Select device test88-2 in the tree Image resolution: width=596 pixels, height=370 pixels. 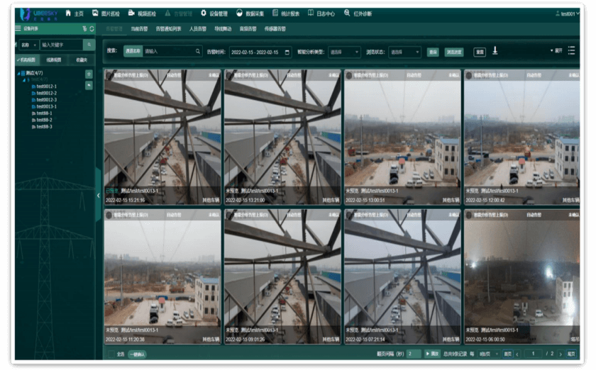tap(42, 120)
